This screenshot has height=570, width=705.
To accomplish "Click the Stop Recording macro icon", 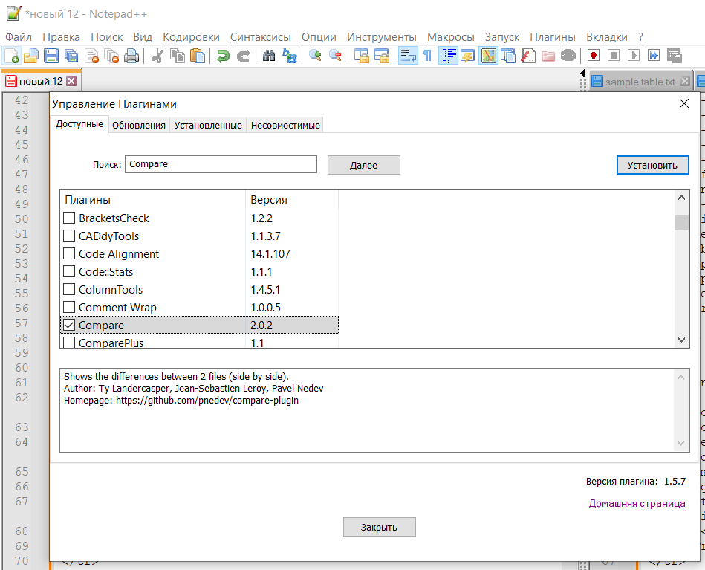I will tap(614, 56).
